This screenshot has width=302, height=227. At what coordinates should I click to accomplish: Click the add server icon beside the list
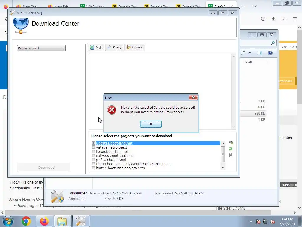(x=231, y=142)
